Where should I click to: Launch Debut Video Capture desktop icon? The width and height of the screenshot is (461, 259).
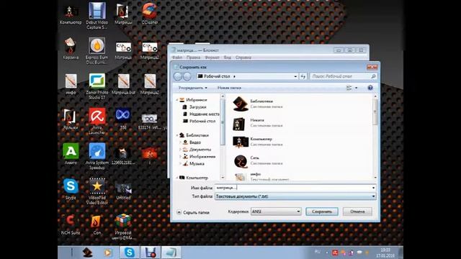point(97,15)
